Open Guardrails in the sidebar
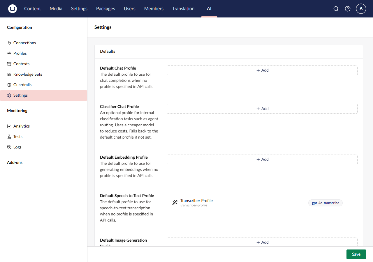 click(x=44, y=85)
